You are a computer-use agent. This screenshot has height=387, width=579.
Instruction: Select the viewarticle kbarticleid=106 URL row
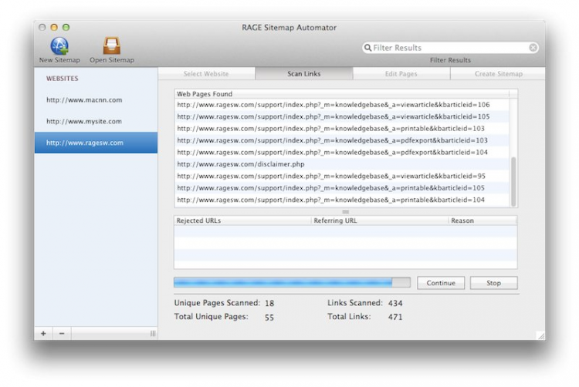coord(341,105)
